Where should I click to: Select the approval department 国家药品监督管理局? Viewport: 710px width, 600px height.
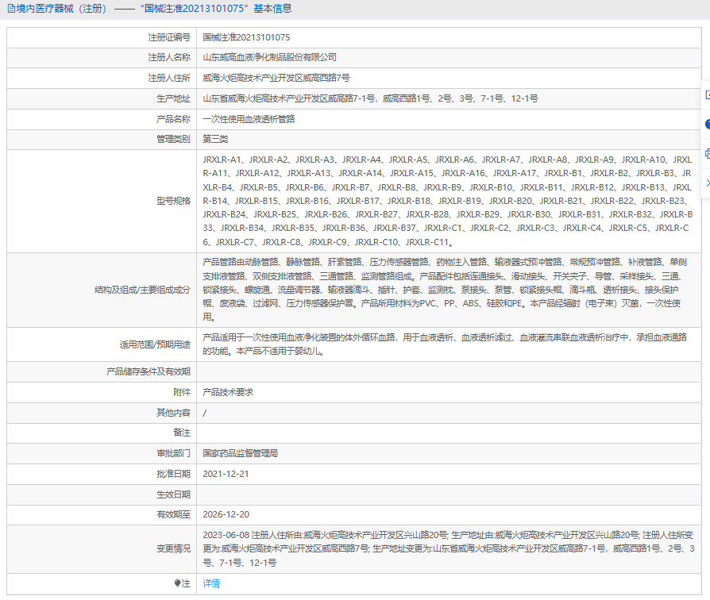[240, 453]
